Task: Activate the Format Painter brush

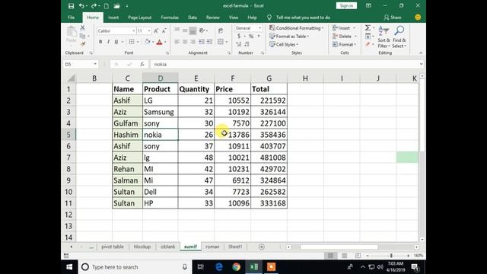Action: point(83,44)
